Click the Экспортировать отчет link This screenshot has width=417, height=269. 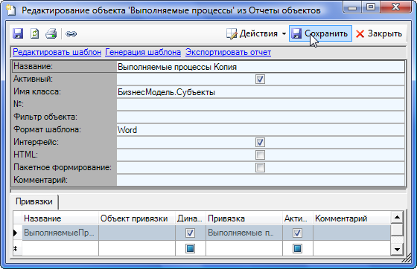click(x=228, y=52)
